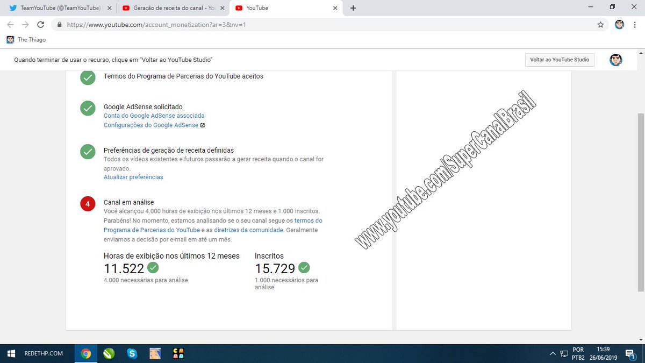Click Voltar ao YouTube Studio button
This screenshot has height=363, width=645.
(560, 60)
